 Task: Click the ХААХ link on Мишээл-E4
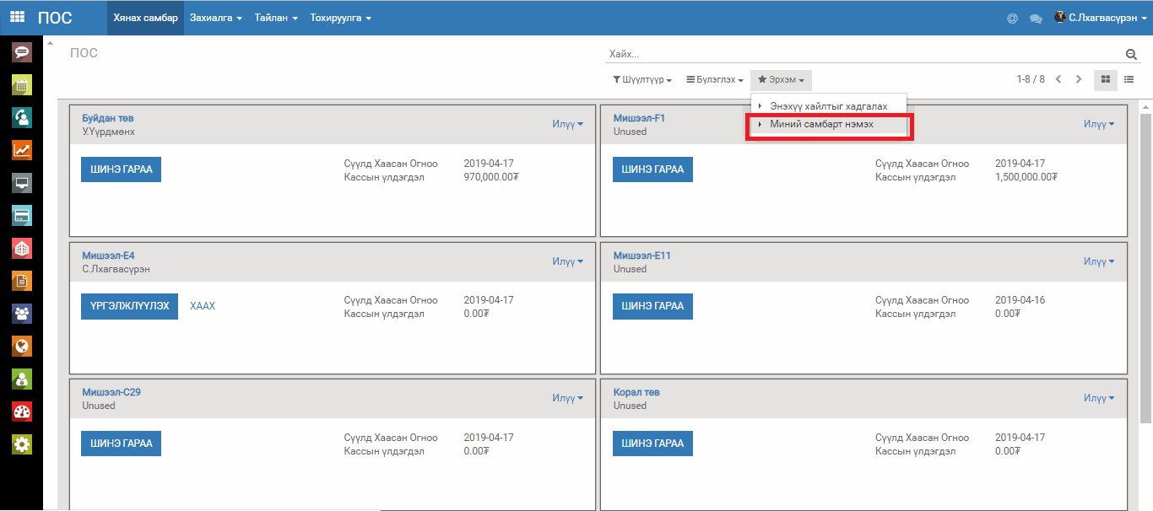pos(203,306)
